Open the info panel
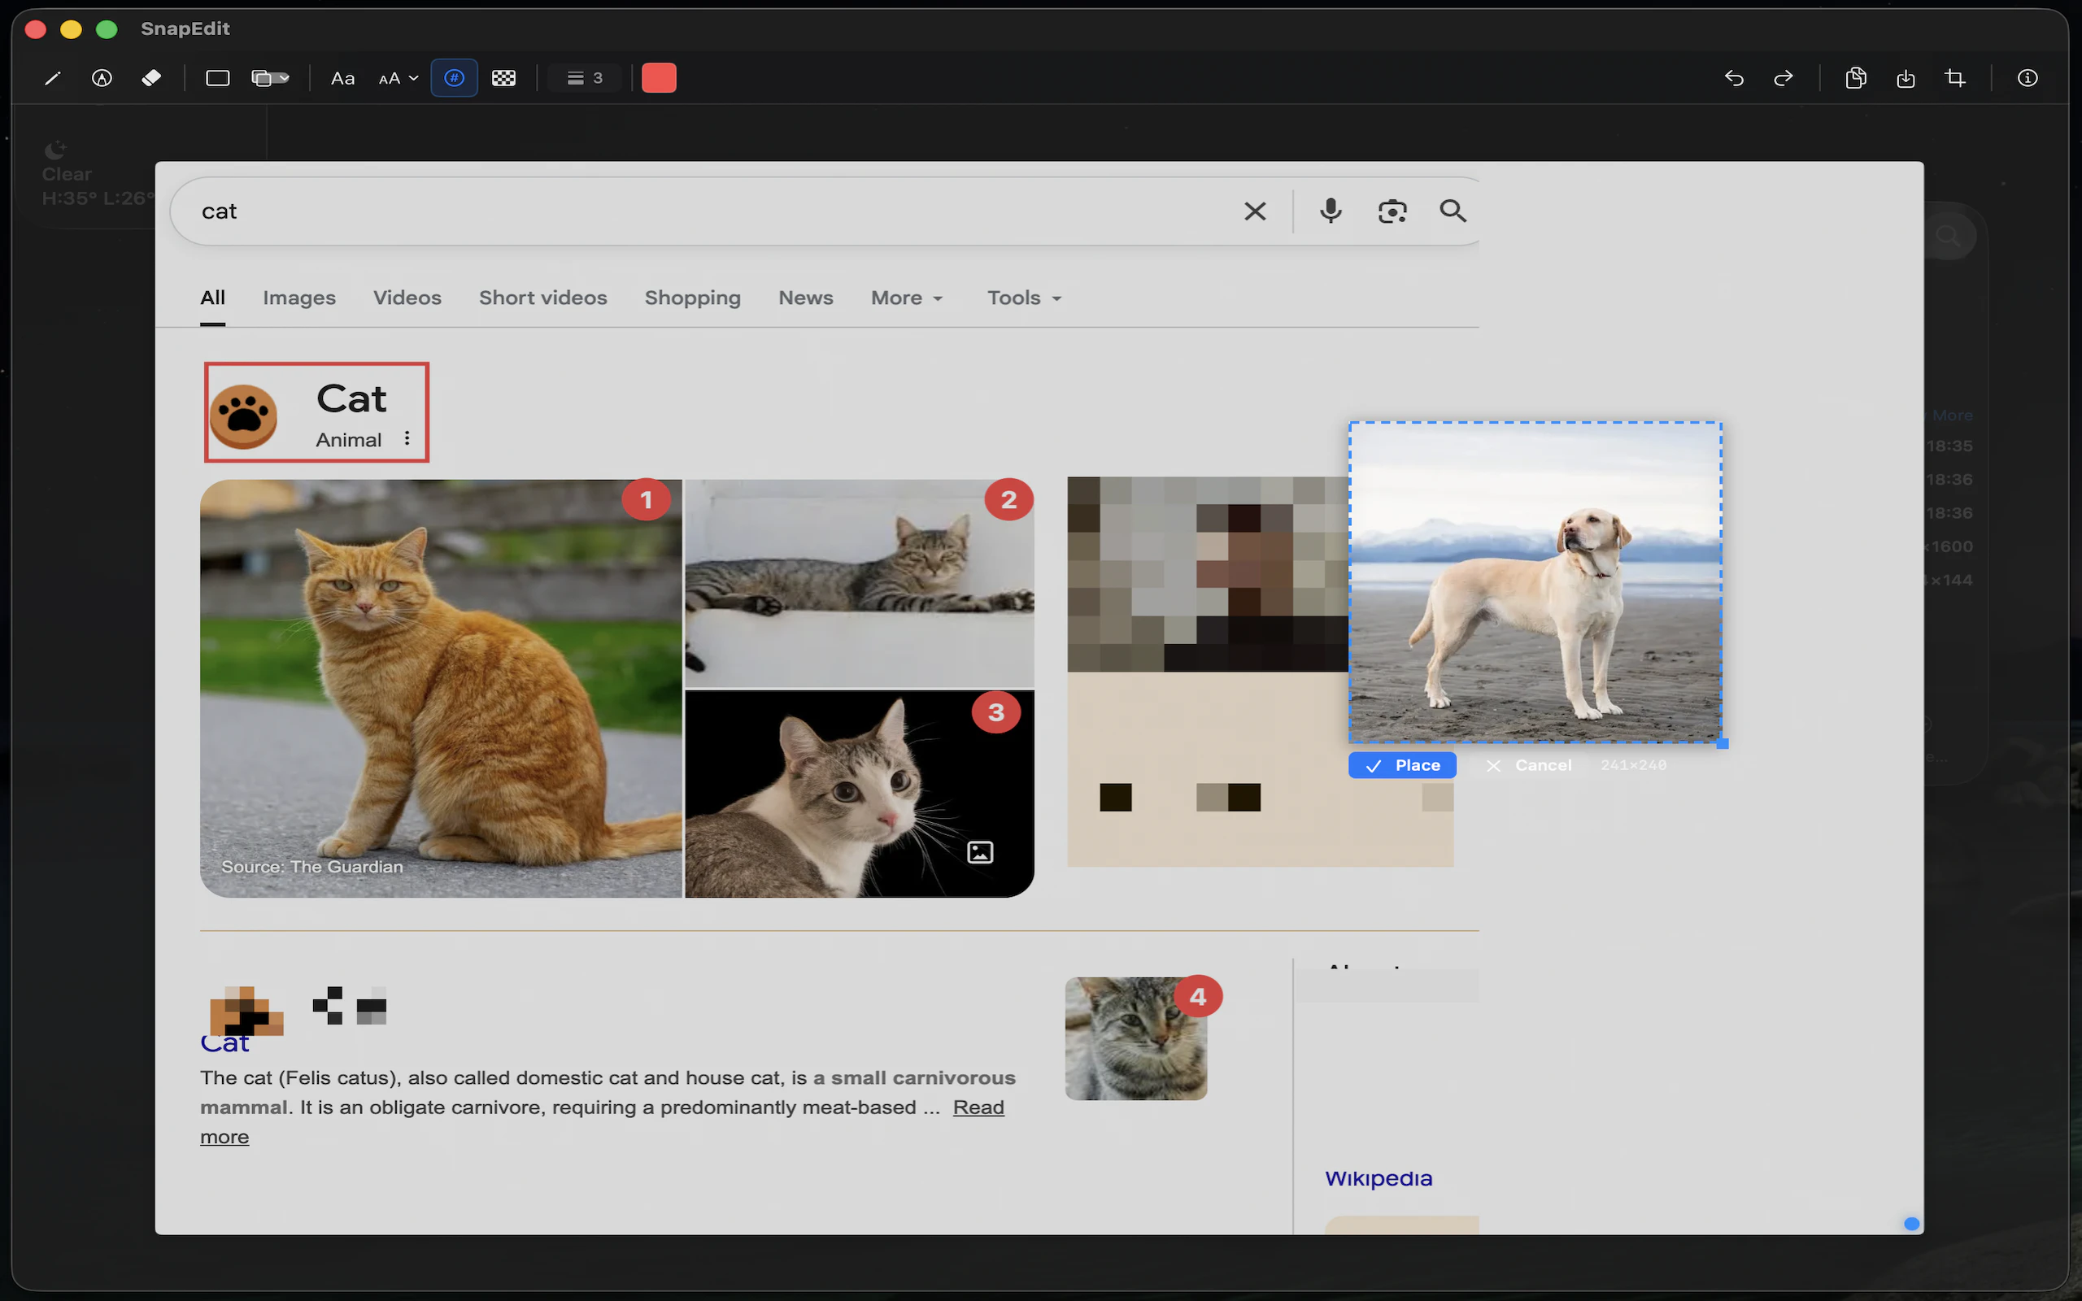 point(2028,78)
